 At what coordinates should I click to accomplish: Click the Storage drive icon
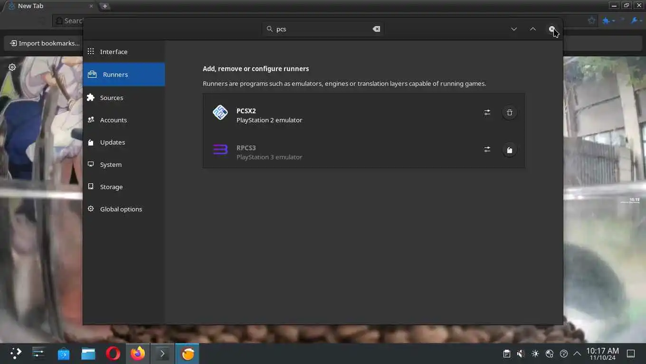pyautogui.click(x=91, y=187)
